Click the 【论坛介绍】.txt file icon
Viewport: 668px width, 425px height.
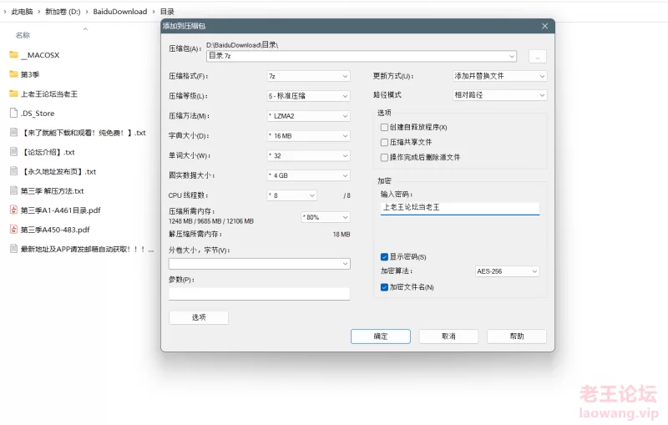click(14, 152)
